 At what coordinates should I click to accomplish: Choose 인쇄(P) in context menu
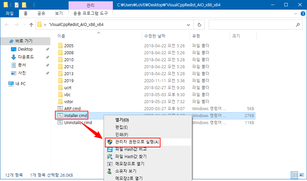pos(148,135)
